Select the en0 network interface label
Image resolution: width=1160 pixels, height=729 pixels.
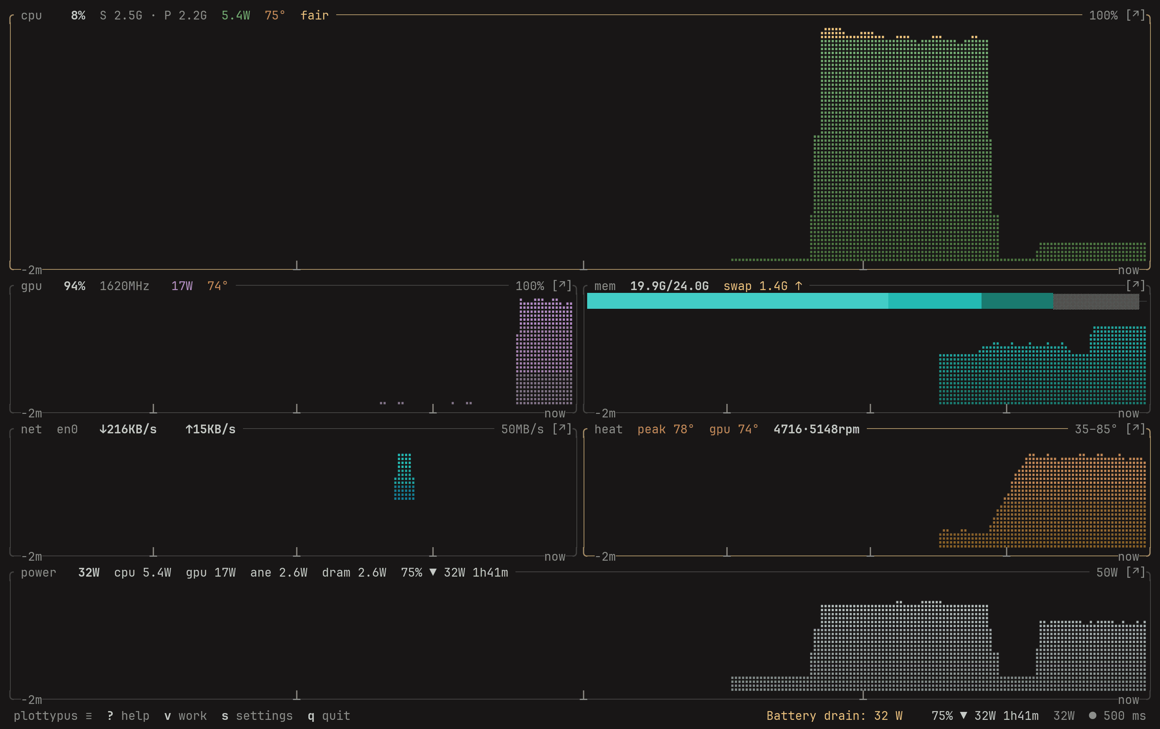coord(67,429)
